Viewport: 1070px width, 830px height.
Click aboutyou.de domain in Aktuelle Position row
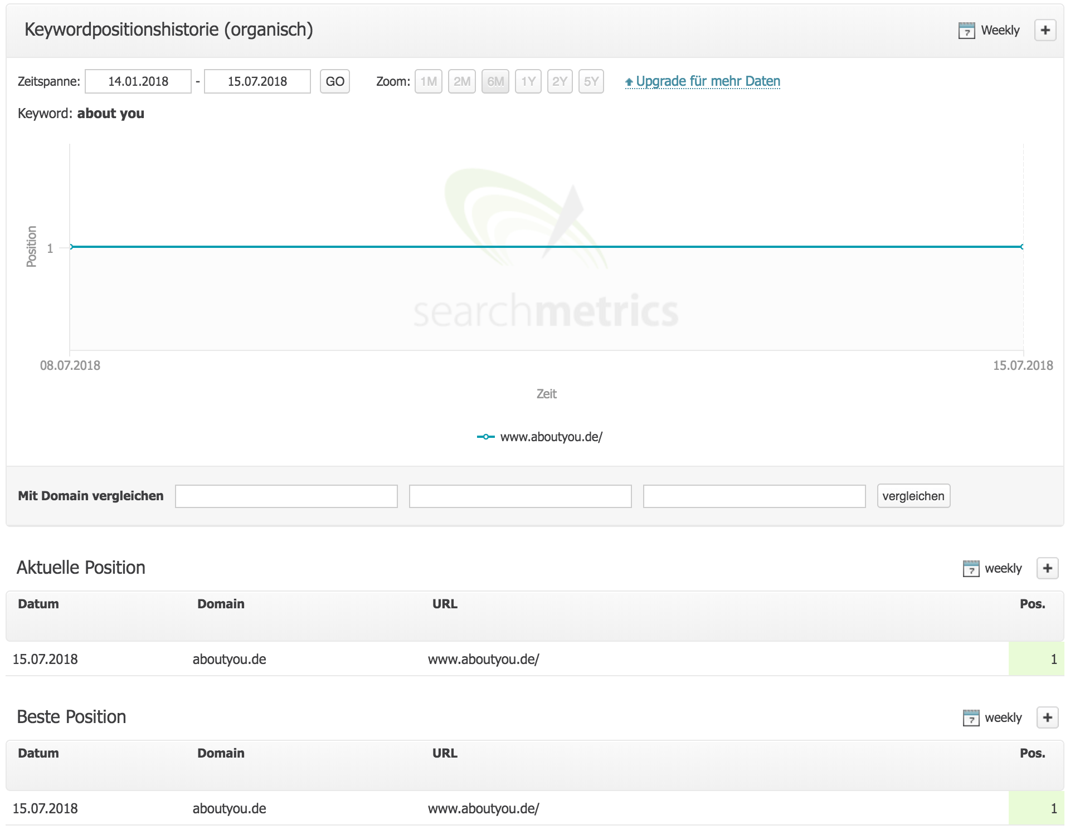click(230, 659)
